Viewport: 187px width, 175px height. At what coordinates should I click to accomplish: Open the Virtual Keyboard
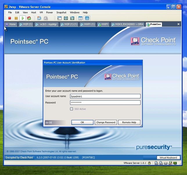(168, 157)
